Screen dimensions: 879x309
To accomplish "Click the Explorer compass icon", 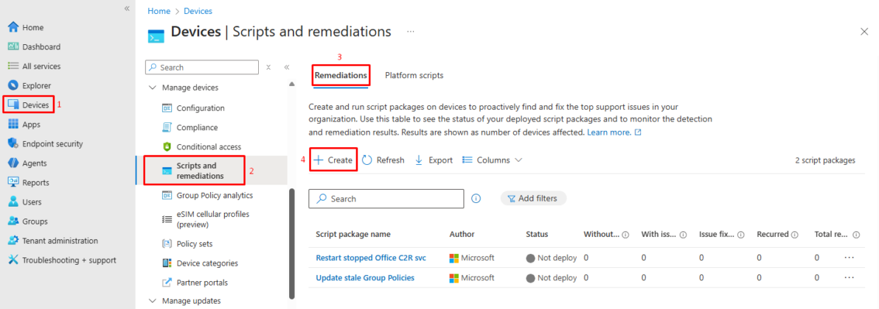I will tap(13, 85).
